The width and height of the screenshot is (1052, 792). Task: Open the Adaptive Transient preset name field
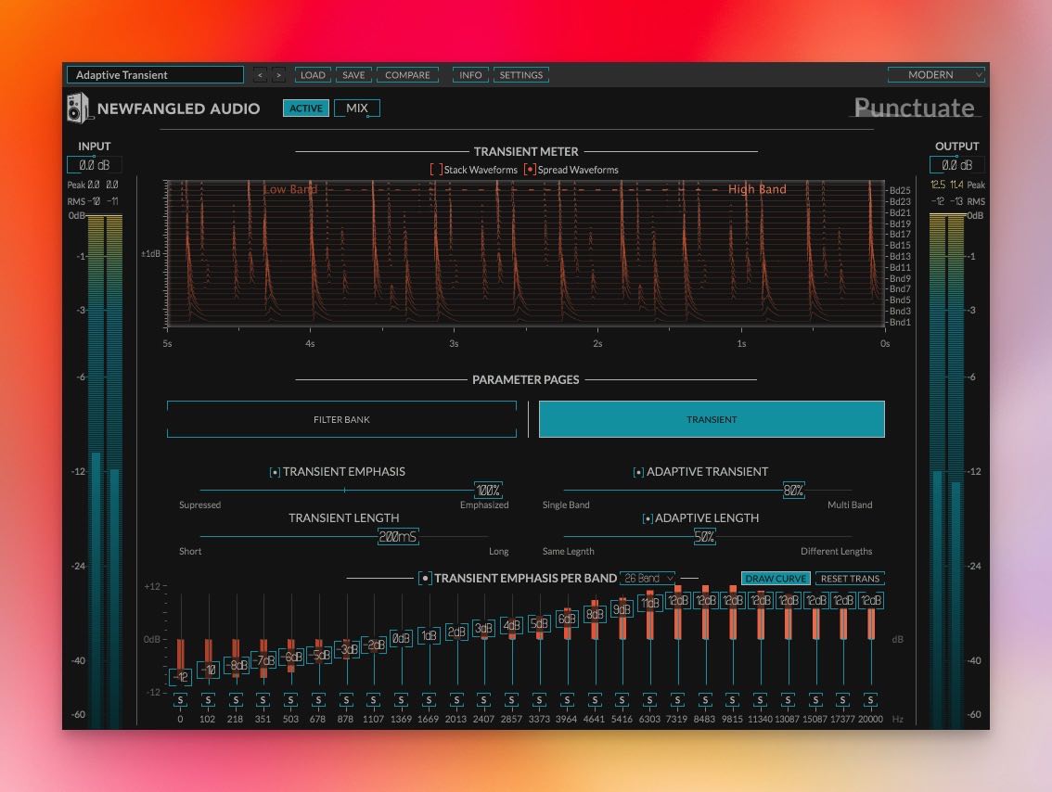[x=155, y=75]
